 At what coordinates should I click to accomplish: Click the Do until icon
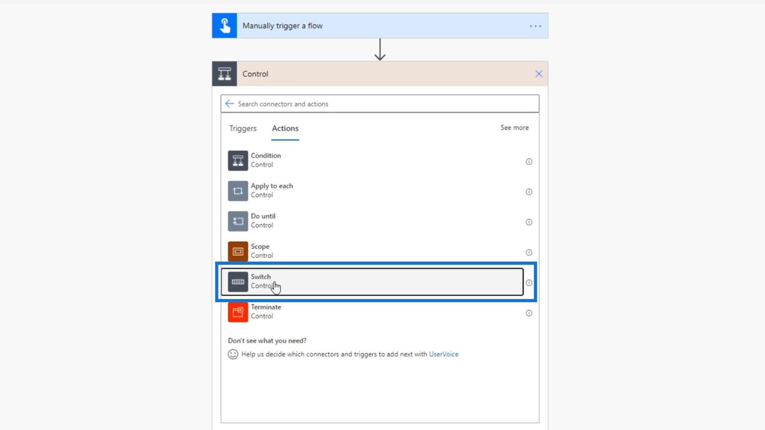click(x=238, y=221)
